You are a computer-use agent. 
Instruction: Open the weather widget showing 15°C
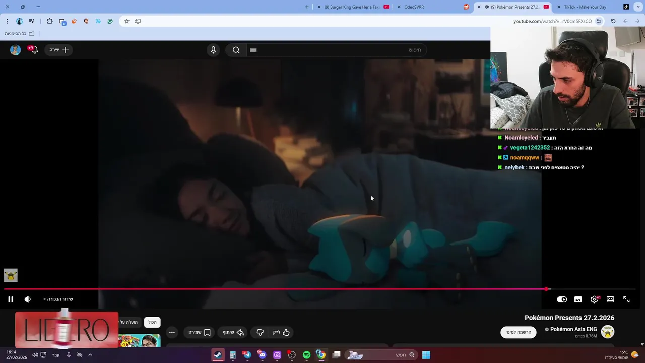[622, 355]
